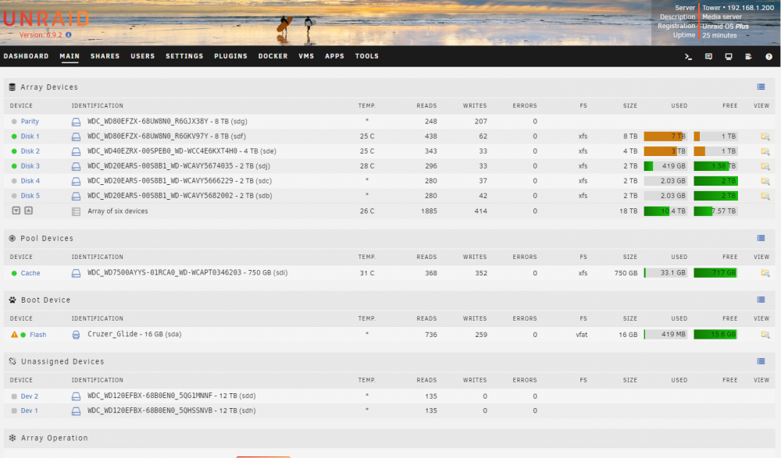Screen dimensions: 781x458
Task: Open the Apps tab
Action: pyautogui.click(x=335, y=56)
